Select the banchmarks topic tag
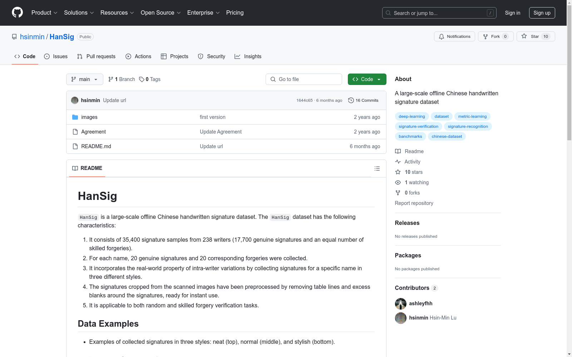 pos(410,136)
